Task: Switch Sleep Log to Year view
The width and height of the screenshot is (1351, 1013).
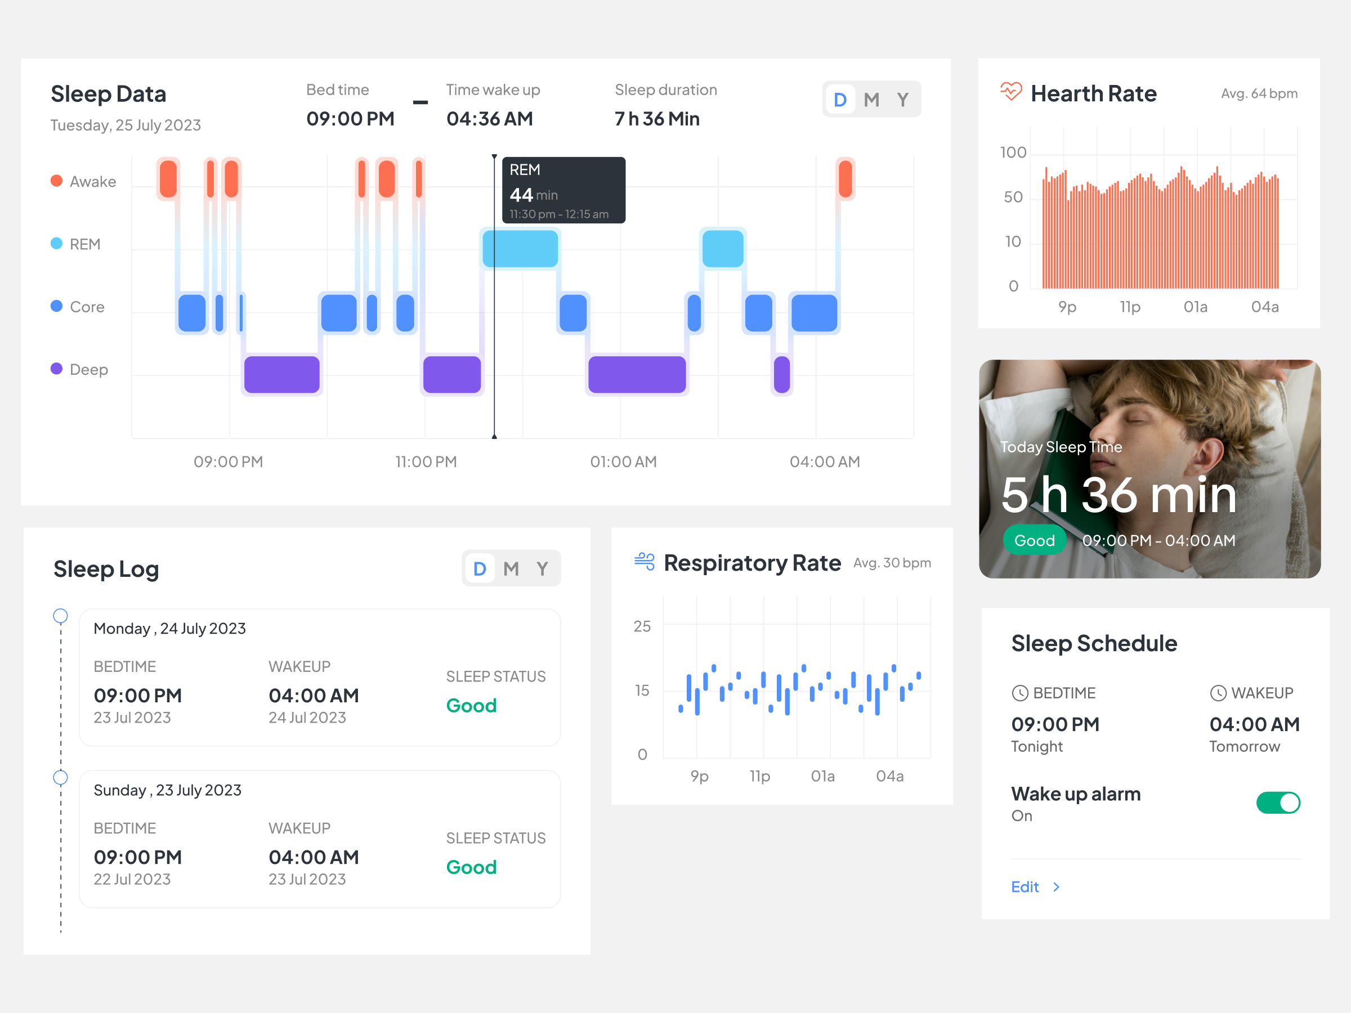Action: [542, 568]
